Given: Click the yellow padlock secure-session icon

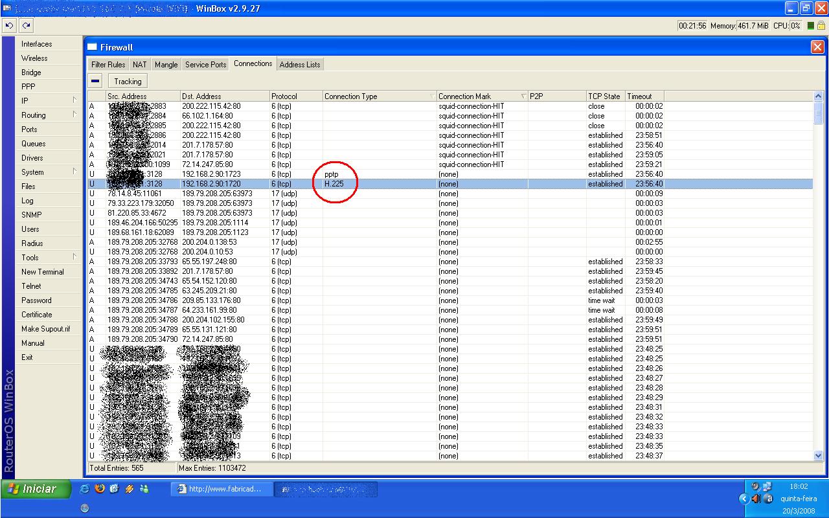Looking at the screenshot, I should (x=821, y=26).
